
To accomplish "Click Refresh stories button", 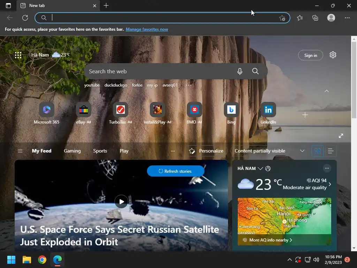I will pyautogui.click(x=176, y=171).
